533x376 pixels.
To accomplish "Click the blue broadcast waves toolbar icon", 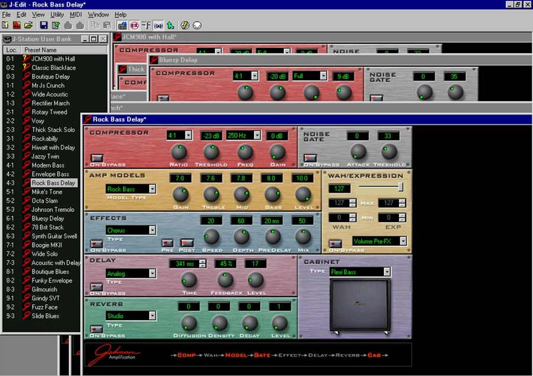I will (159, 25).
